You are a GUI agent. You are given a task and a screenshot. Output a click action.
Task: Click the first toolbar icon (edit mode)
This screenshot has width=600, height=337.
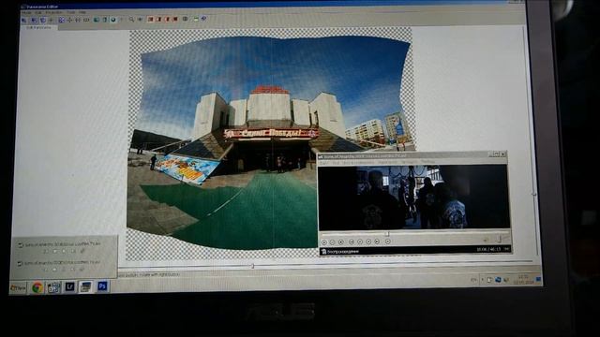tap(24, 20)
